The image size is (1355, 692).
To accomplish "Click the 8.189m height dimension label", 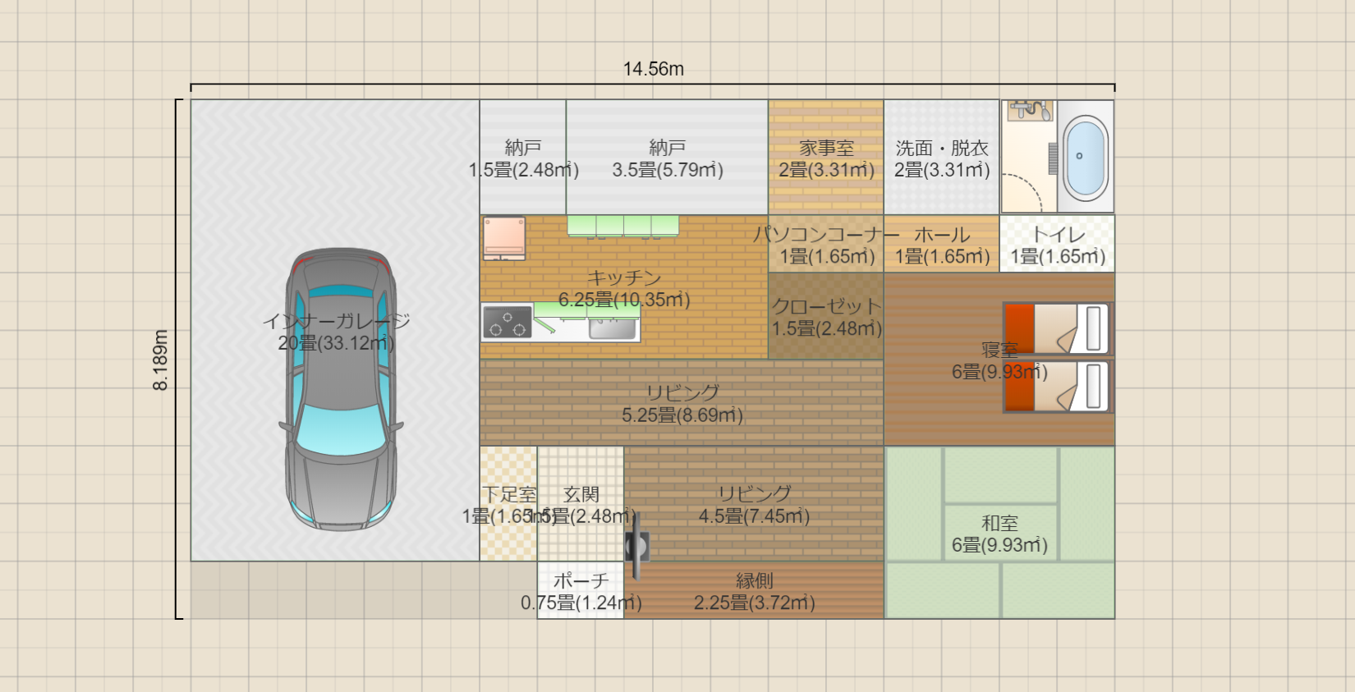I will pos(160,360).
